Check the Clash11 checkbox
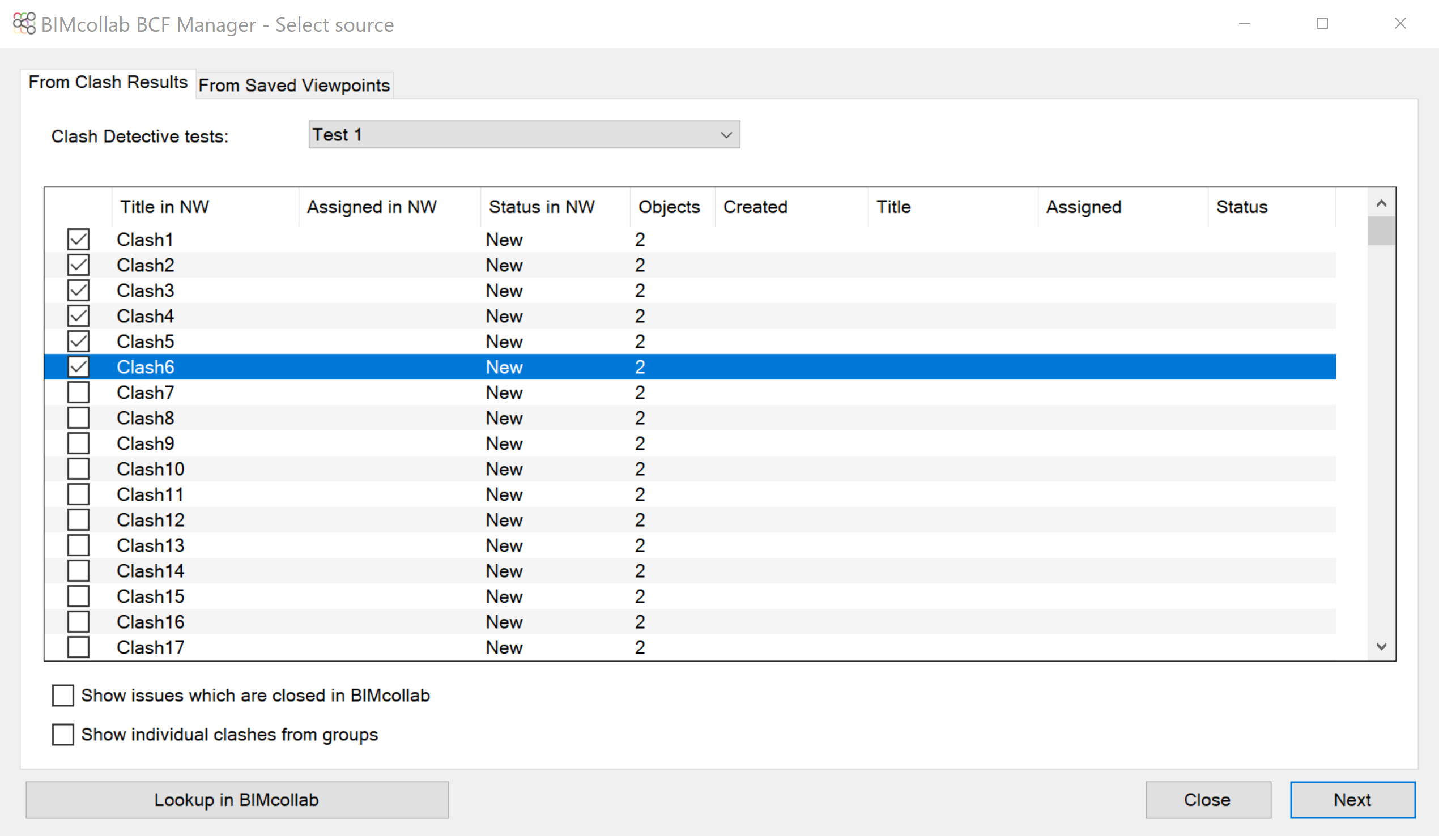 (78, 494)
